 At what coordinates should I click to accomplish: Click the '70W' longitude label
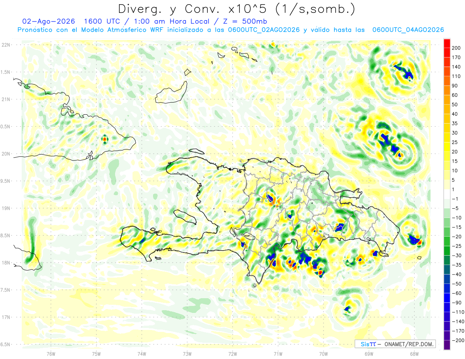tap(324, 354)
